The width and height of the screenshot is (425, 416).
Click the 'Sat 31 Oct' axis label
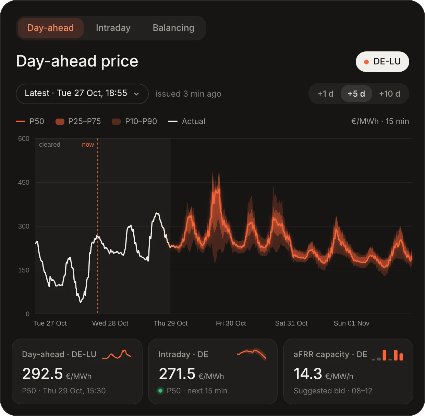coord(291,323)
